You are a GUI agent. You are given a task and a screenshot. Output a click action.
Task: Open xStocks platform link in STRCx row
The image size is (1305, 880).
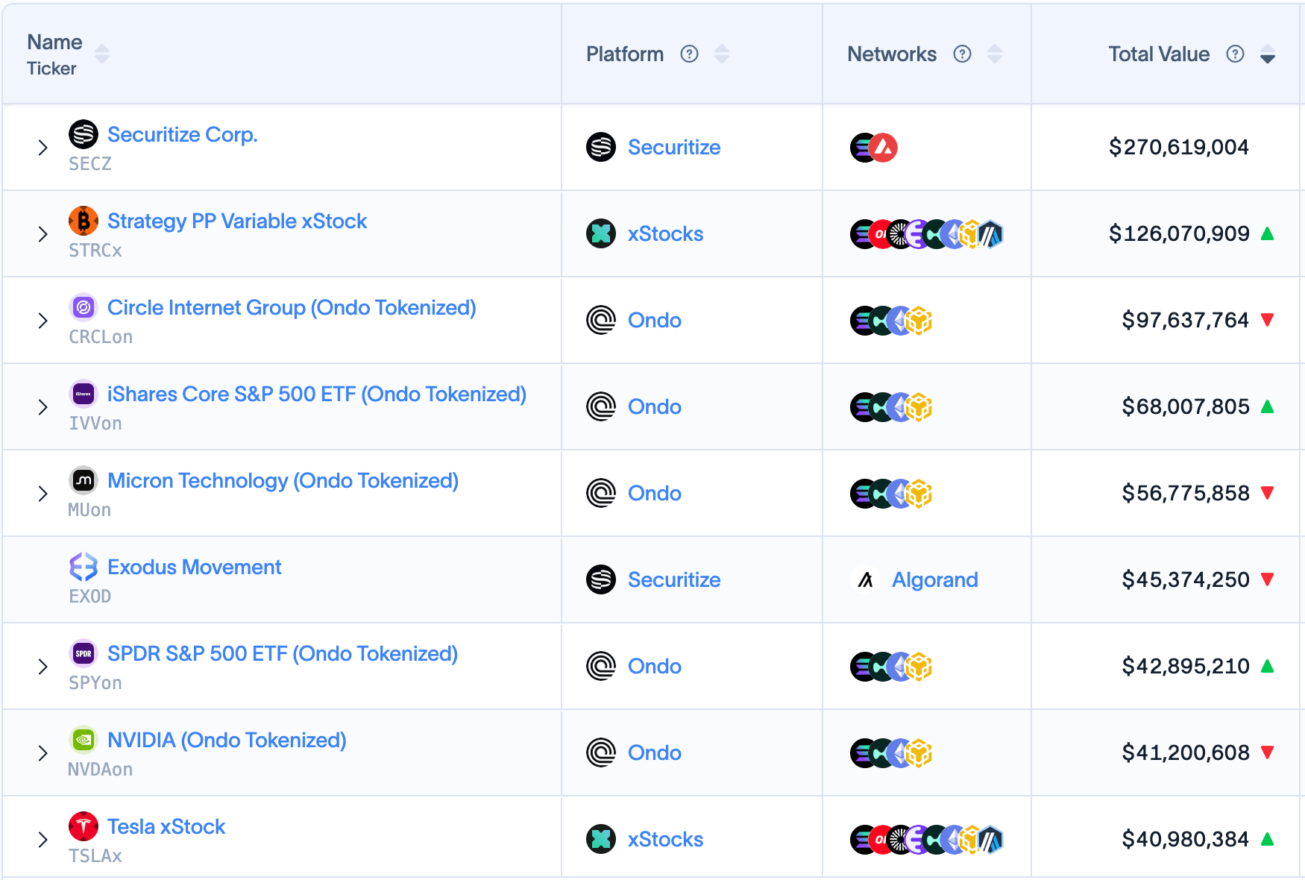click(x=666, y=233)
